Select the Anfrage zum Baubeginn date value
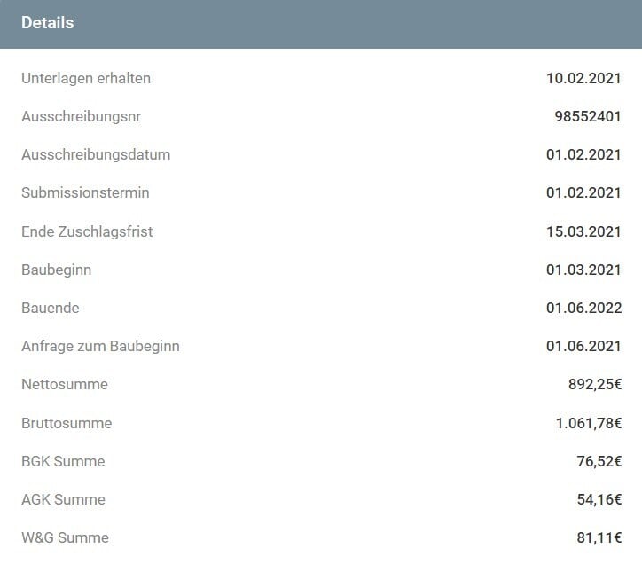 click(583, 346)
